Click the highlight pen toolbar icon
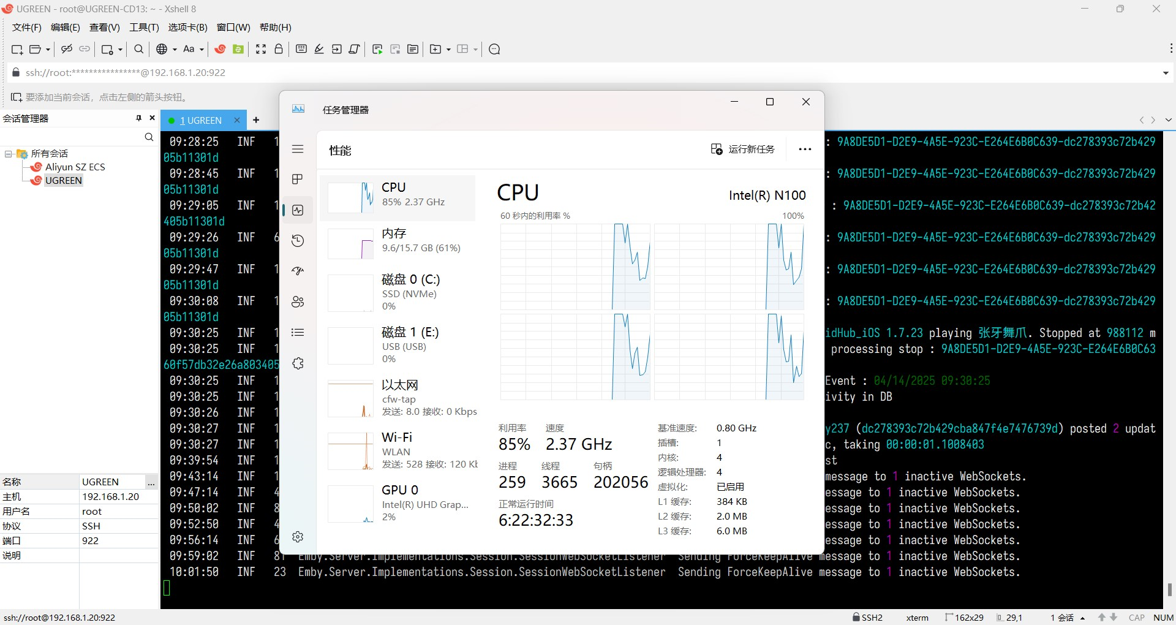Viewport: 1176px width, 625px height. [x=319, y=49]
